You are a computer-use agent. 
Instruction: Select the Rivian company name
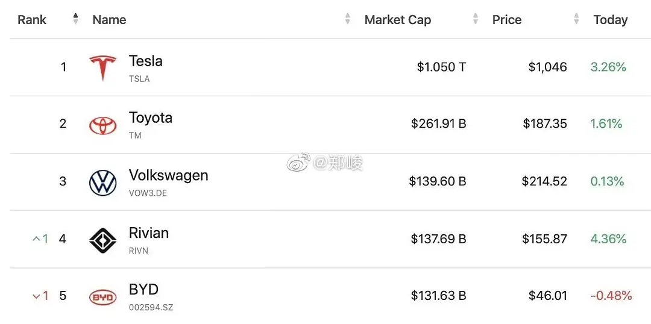click(148, 233)
